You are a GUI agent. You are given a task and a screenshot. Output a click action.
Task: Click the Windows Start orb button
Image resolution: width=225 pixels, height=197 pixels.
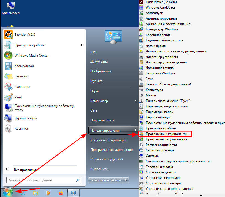pos(8,193)
